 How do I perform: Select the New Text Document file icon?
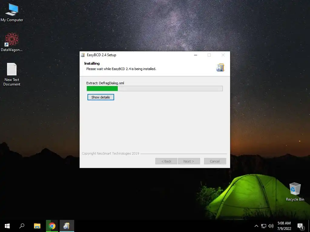(x=12, y=74)
